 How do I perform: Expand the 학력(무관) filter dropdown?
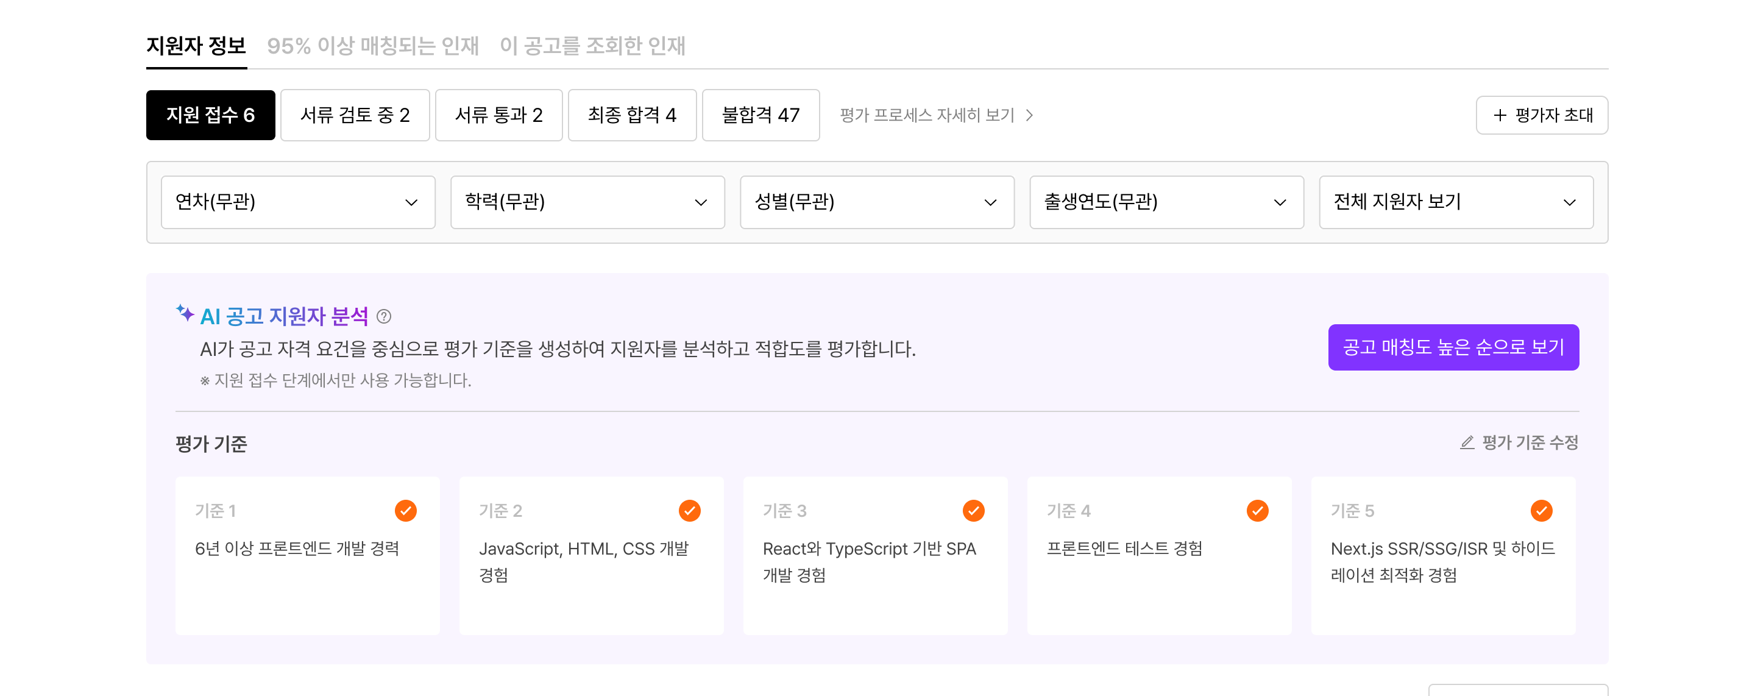point(587,202)
